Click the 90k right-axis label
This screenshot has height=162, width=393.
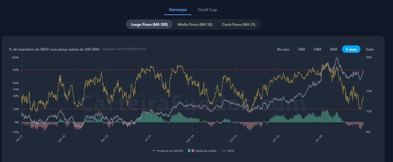(x=368, y=132)
